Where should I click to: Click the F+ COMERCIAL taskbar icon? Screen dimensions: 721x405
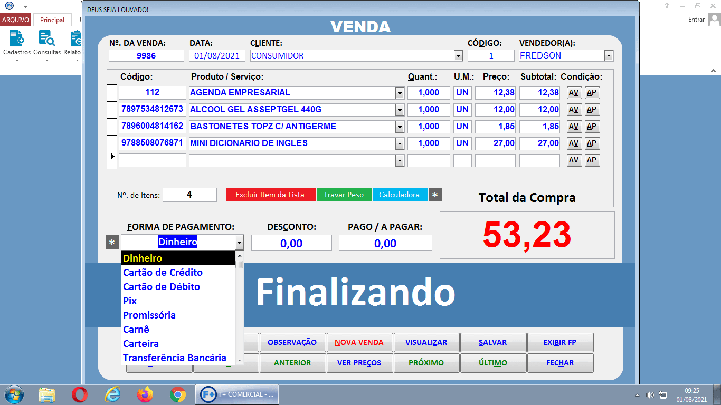[236, 394]
